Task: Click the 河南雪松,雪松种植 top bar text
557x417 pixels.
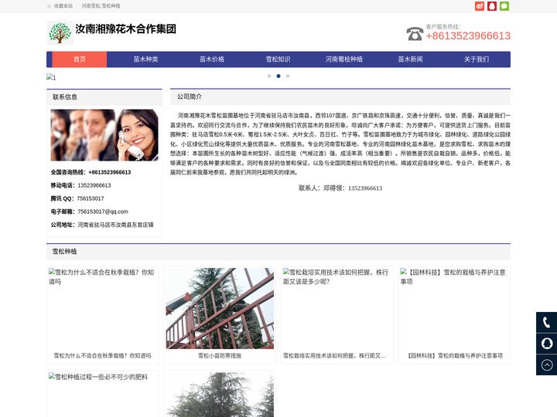Action: coord(101,6)
